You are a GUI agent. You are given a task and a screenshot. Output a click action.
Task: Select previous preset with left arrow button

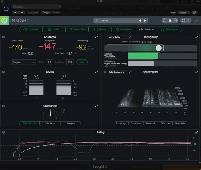15,12
